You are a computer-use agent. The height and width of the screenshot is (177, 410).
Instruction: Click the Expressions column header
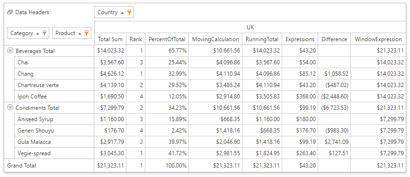(x=300, y=39)
